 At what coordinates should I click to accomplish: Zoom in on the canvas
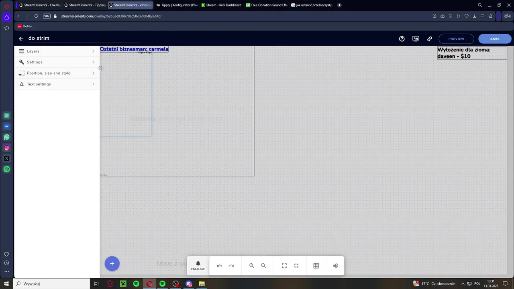[251, 266]
